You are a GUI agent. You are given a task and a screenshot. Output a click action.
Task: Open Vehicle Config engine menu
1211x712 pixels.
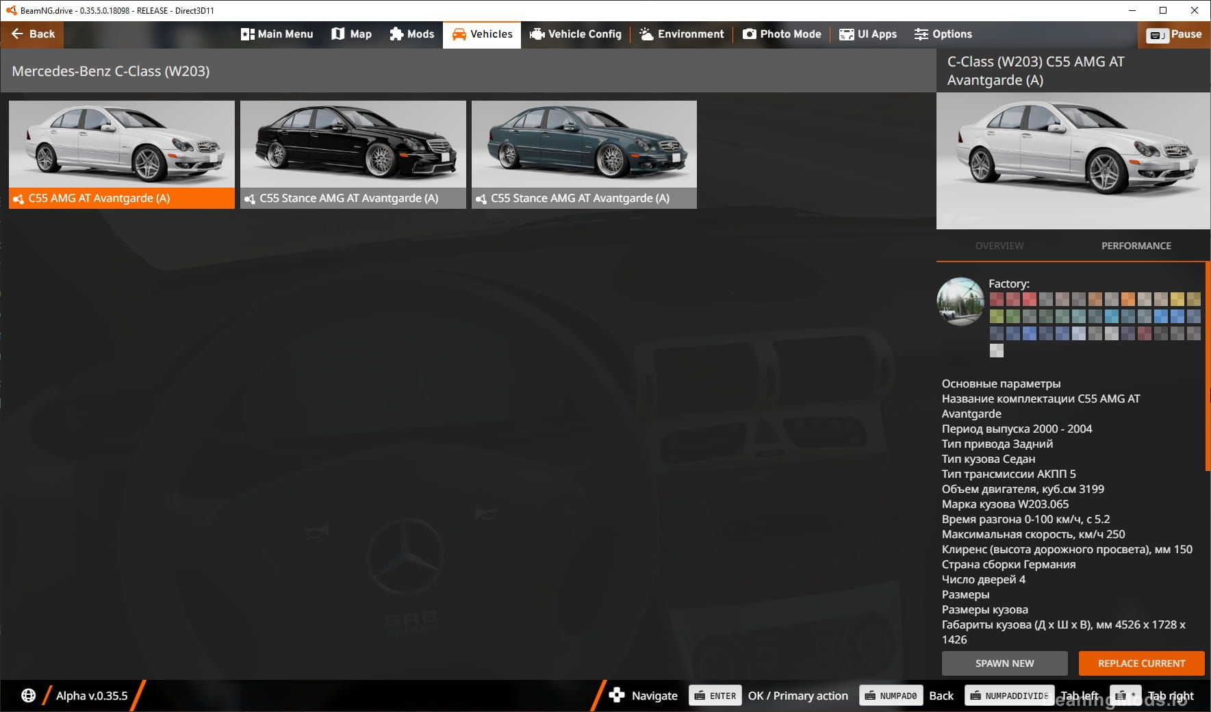[x=576, y=34]
